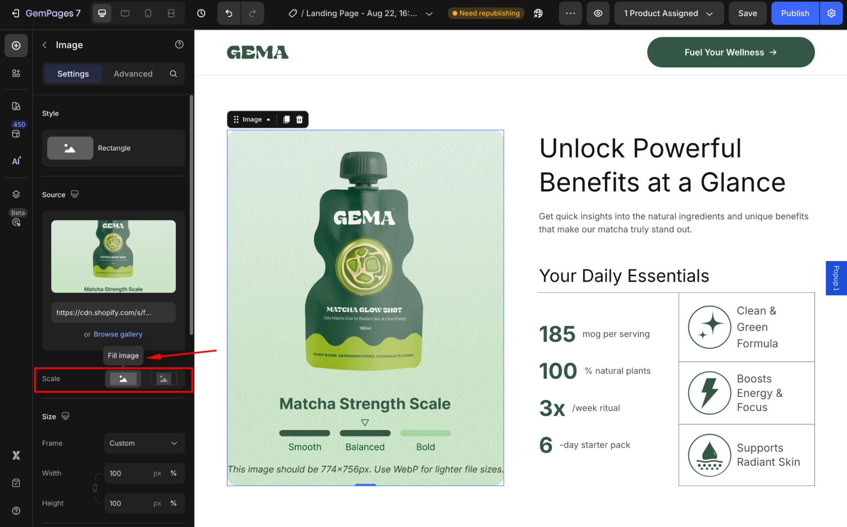Click the Browse gallery link
Viewport: 847px width, 527px height.
point(118,334)
